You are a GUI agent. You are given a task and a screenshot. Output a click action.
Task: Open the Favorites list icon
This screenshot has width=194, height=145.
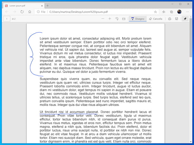[x=164, y=12]
